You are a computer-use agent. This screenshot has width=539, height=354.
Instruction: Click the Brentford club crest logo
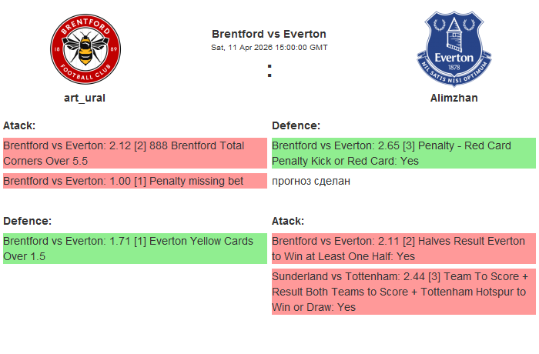tap(85, 50)
